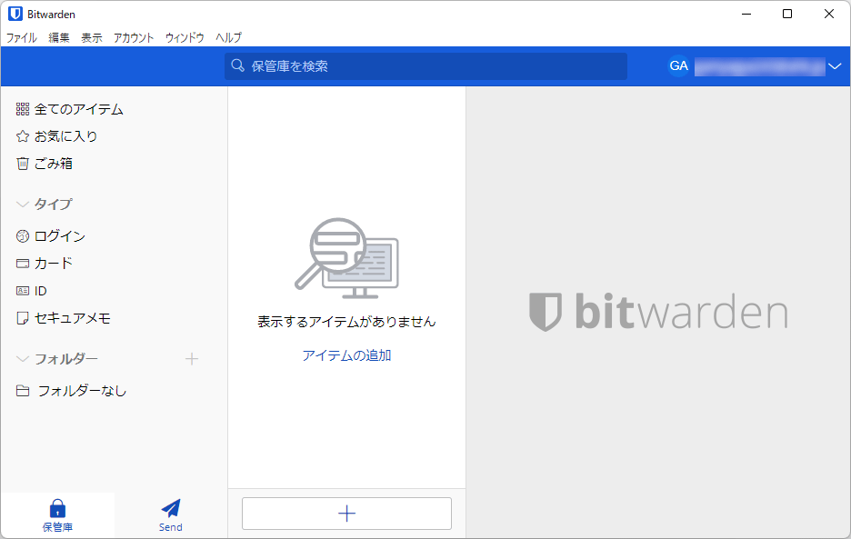Screen dimensions: 851x539
Task: Click the magnifier icon in search bar
Action: point(237,65)
